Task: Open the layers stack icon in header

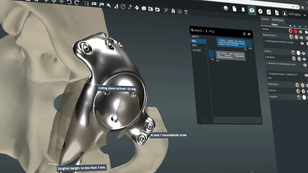Action: coord(226,9)
